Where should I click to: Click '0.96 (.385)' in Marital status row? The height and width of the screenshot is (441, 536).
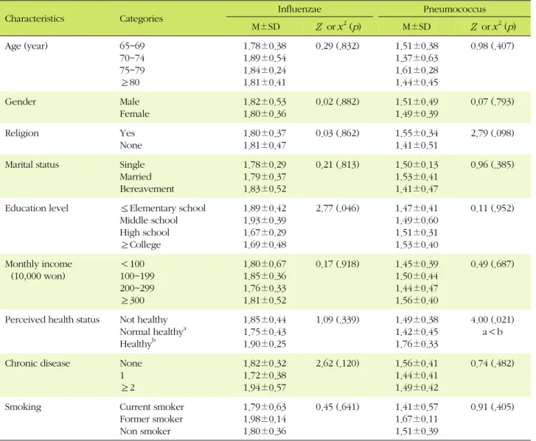click(x=493, y=164)
